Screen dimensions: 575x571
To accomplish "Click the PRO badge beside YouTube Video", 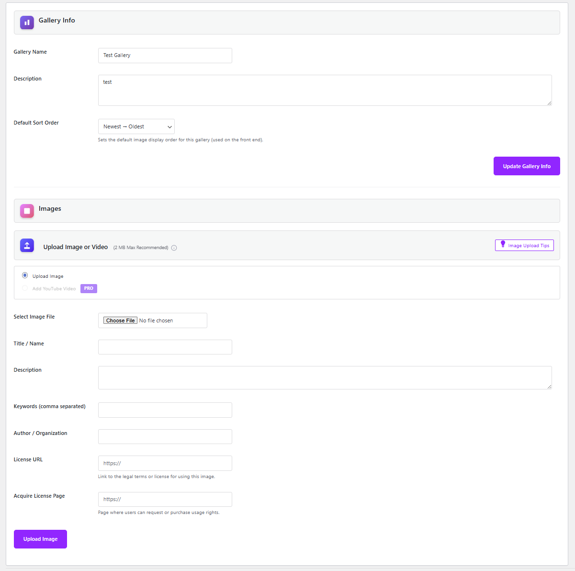I will [x=89, y=288].
